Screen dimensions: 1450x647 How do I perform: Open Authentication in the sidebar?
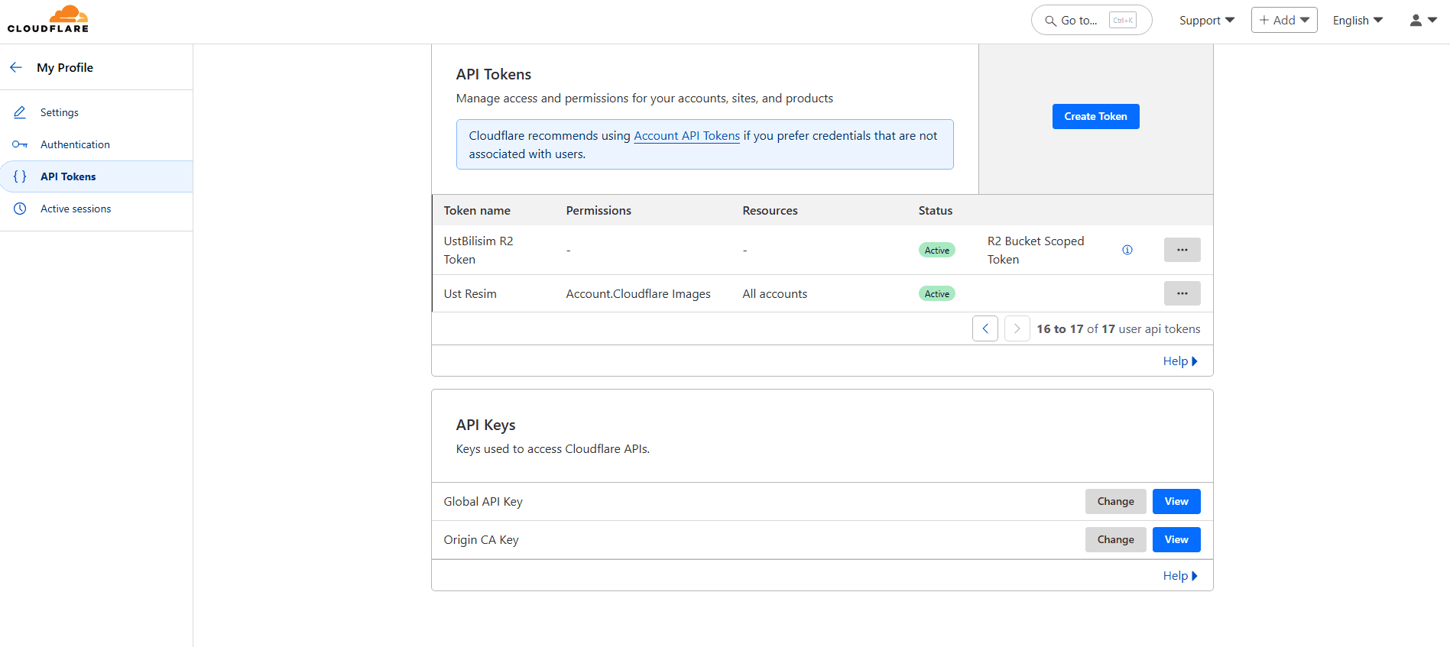click(x=75, y=144)
